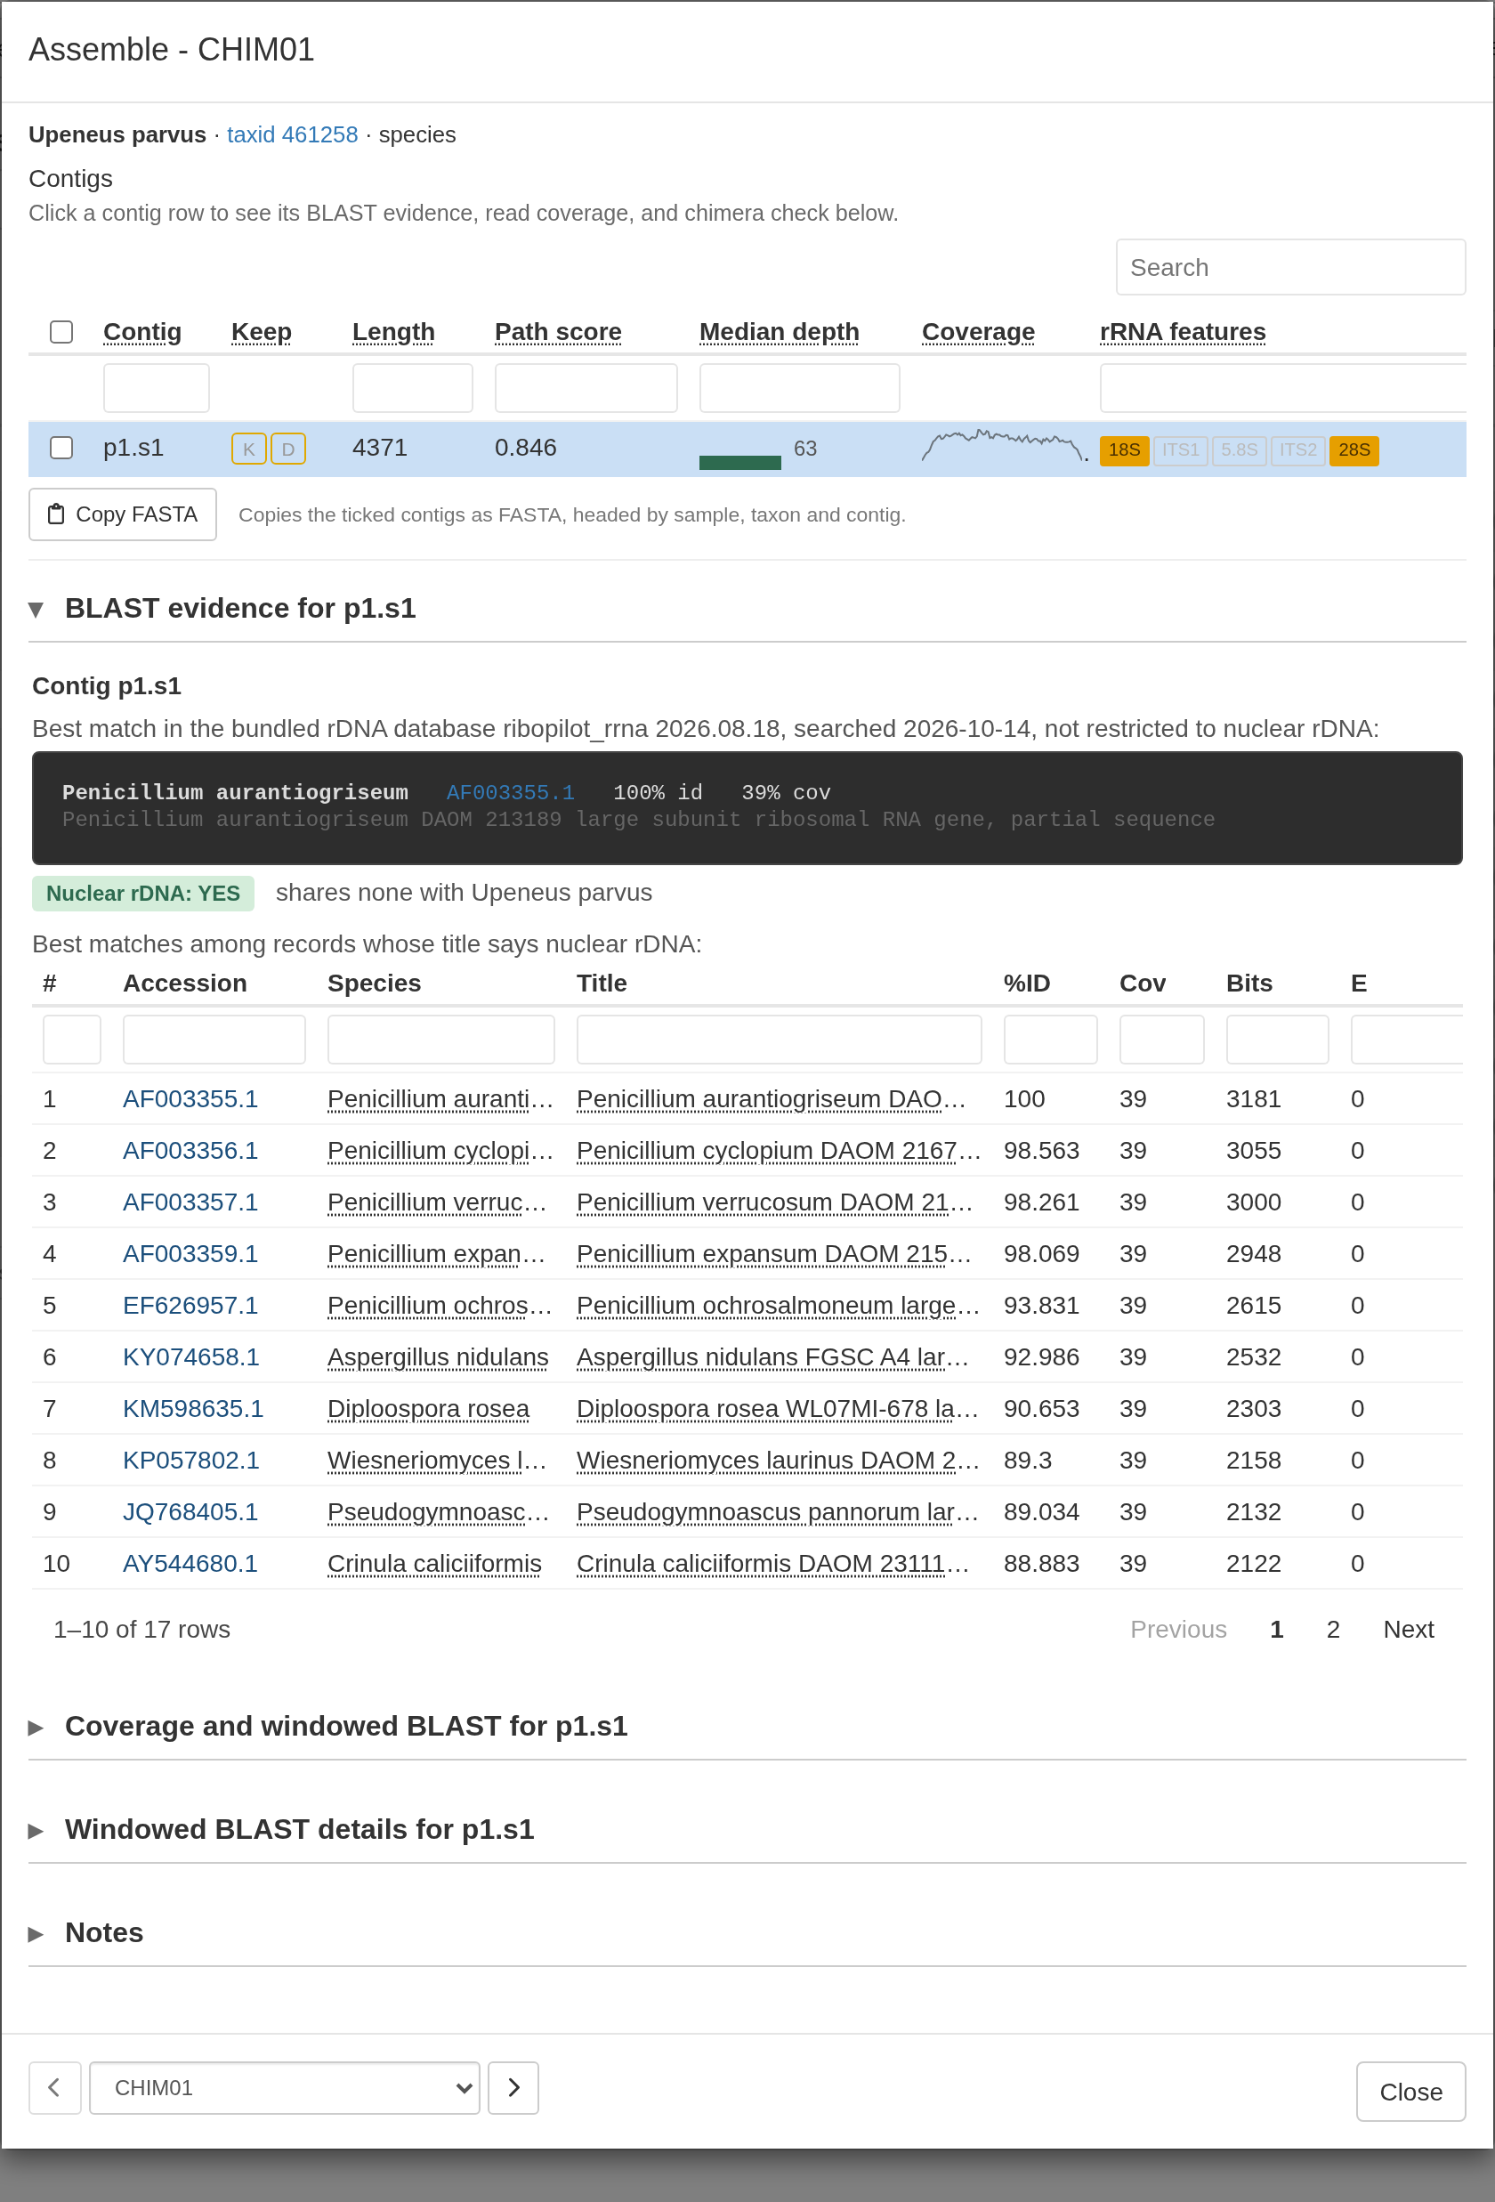This screenshot has height=2202, width=1495.
Task: Sort contigs by Coverage column header
Action: [x=978, y=332]
